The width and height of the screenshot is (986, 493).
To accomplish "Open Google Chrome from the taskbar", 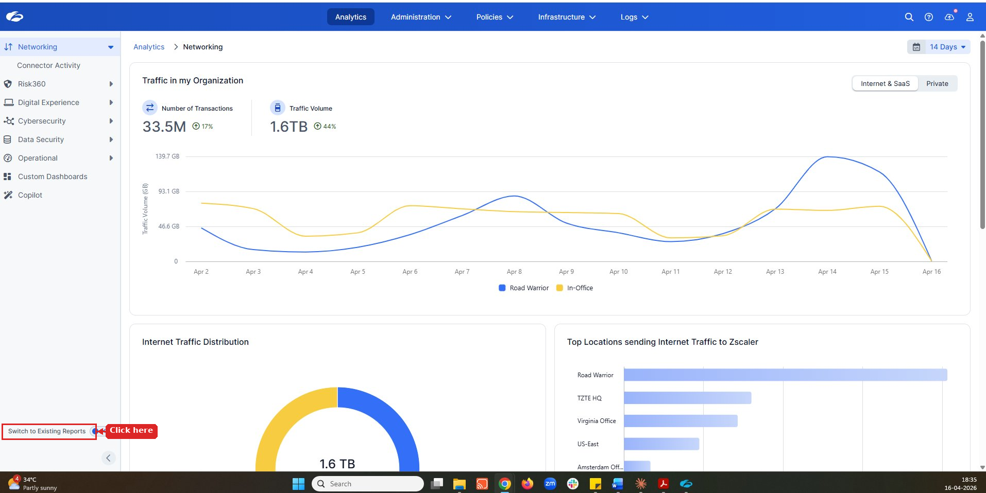I will point(504,484).
